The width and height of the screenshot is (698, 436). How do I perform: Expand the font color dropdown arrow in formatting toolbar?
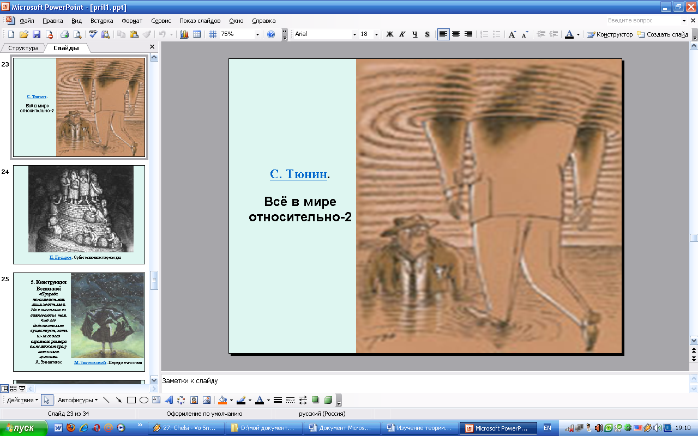click(x=579, y=34)
